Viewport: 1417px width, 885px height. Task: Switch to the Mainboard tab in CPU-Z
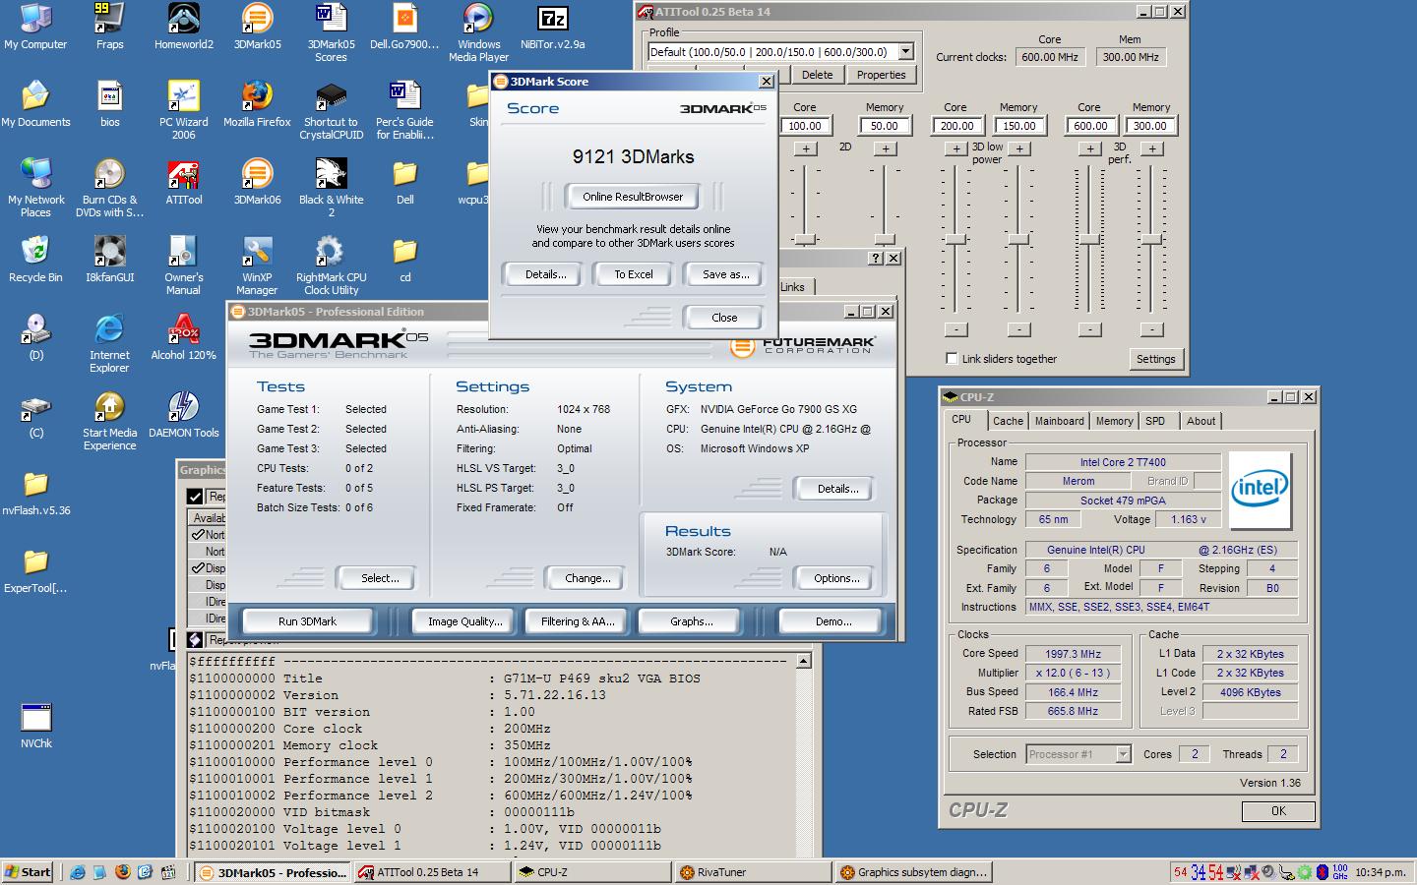tap(1059, 421)
